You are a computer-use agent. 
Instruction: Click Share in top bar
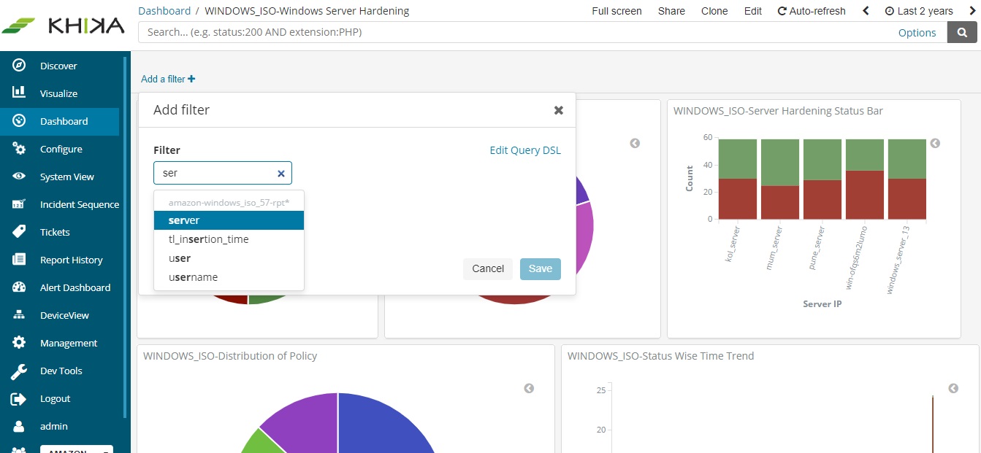[x=671, y=11]
